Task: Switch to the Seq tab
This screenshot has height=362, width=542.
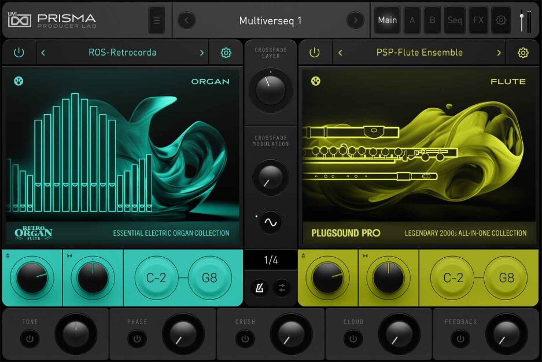Action: click(x=455, y=20)
